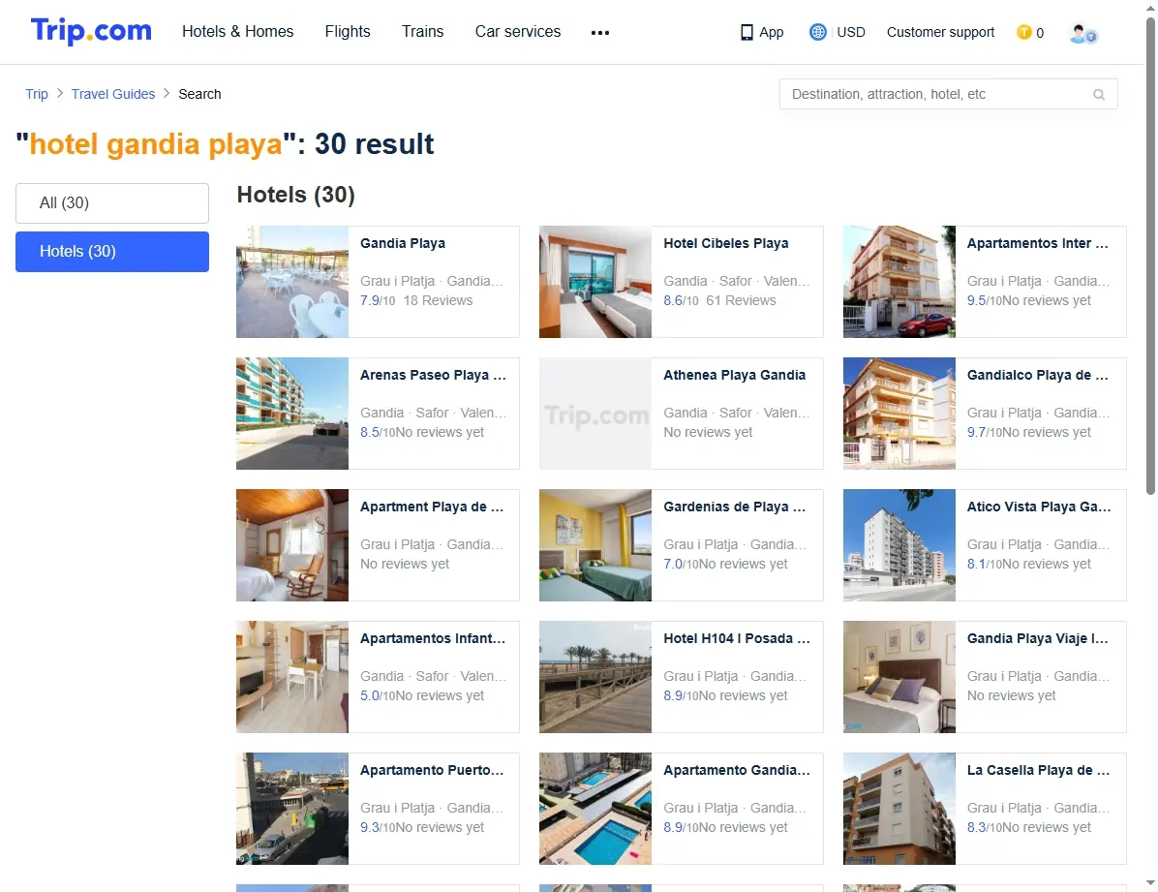The image size is (1158, 892).
Task: Open Hotel H104 I Posada title
Action: pos(736,638)
